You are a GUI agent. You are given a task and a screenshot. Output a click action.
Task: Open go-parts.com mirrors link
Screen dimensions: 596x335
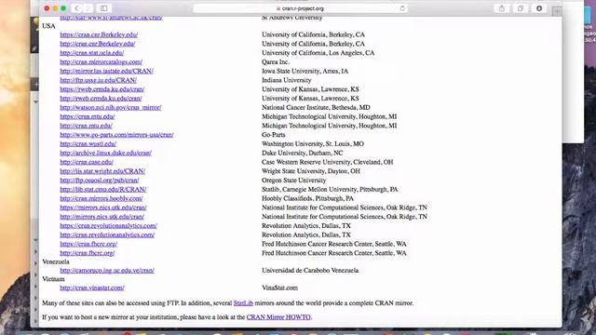tap(116, 135)
